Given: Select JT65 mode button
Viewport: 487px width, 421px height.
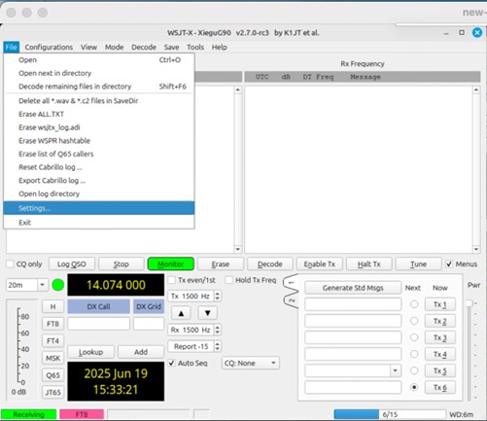Looking at the screenshot, I should click(x=52, y=393).
